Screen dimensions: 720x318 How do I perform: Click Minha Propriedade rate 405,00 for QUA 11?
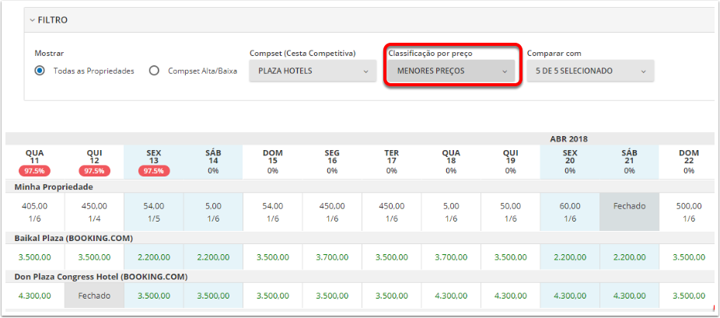pyautogui.click(x=34, y=206)
